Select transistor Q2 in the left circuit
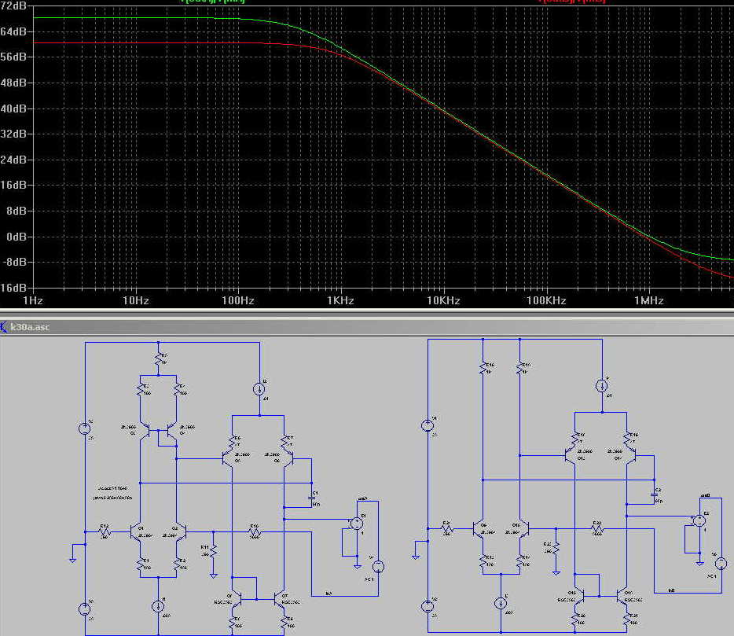The width and height of the screenshot is (734, 636). (181, 532)
